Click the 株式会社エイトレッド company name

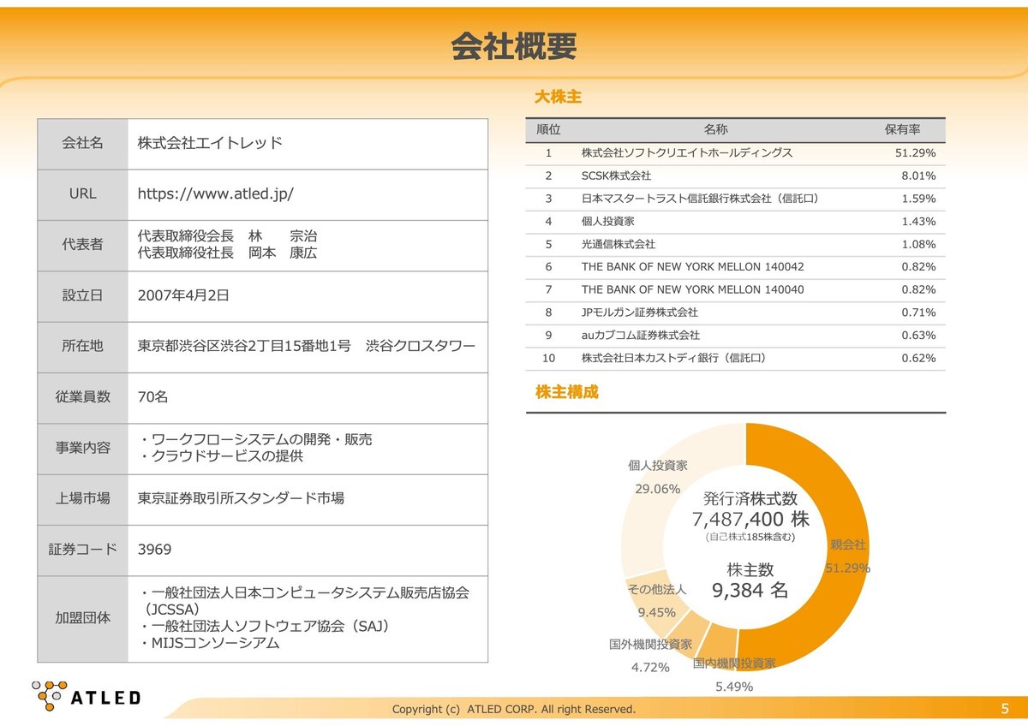pos(210,143)
